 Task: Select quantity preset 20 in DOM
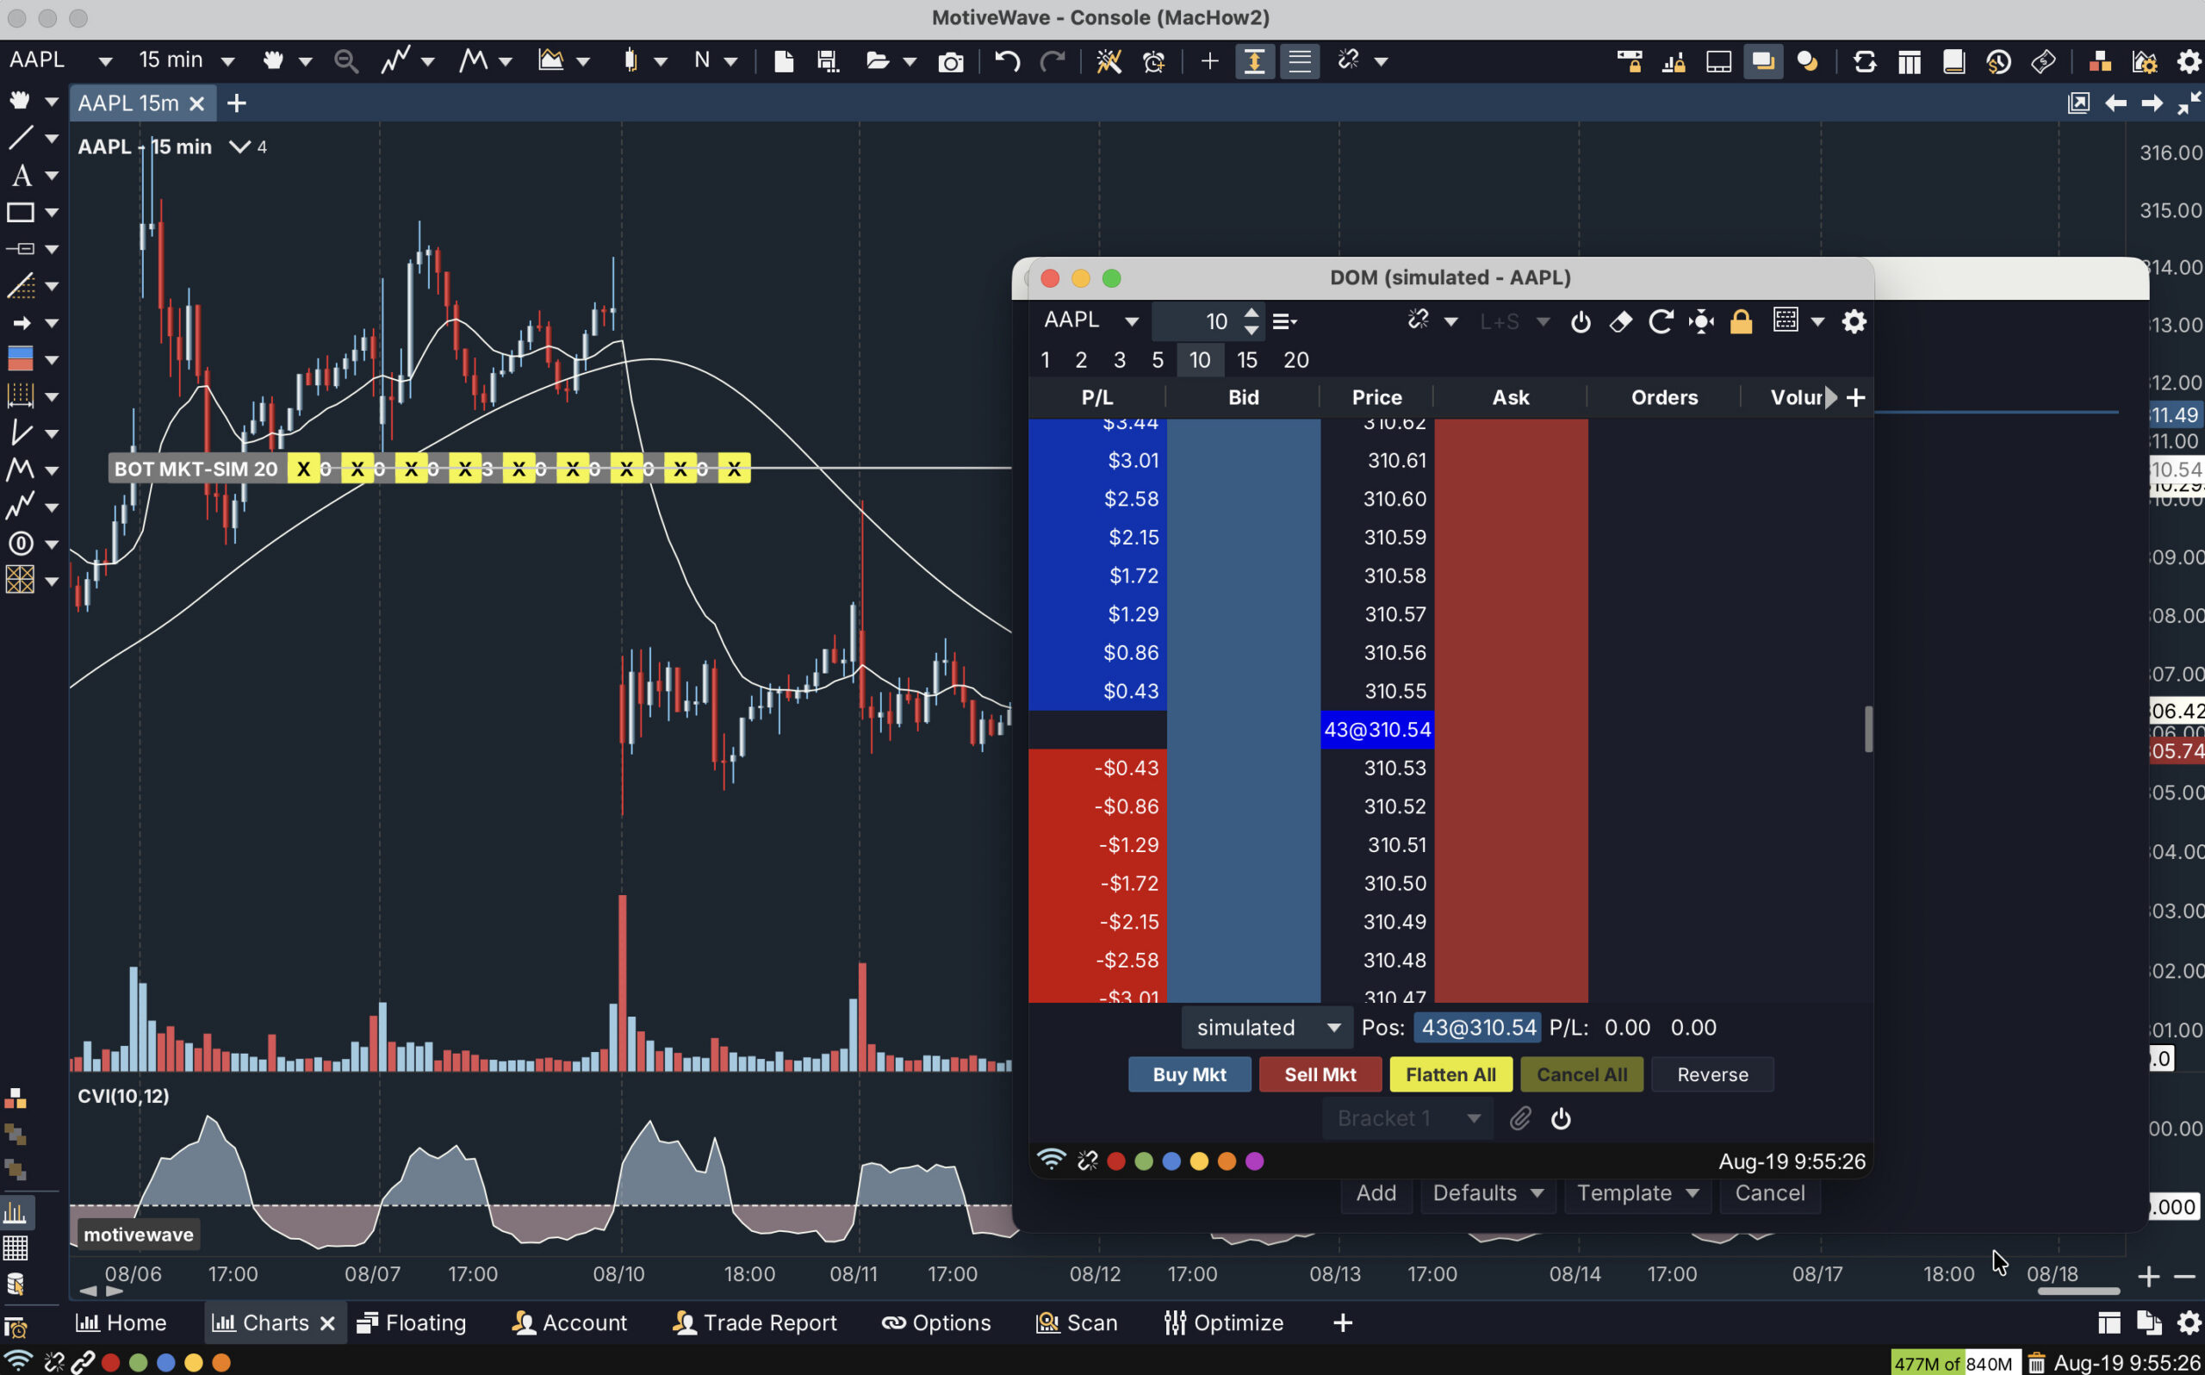click(1296, 360)
